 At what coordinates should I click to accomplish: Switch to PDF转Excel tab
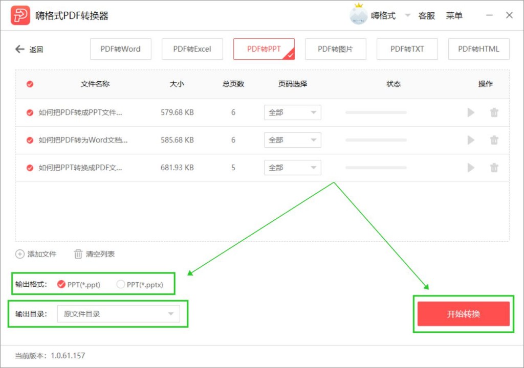192,49
